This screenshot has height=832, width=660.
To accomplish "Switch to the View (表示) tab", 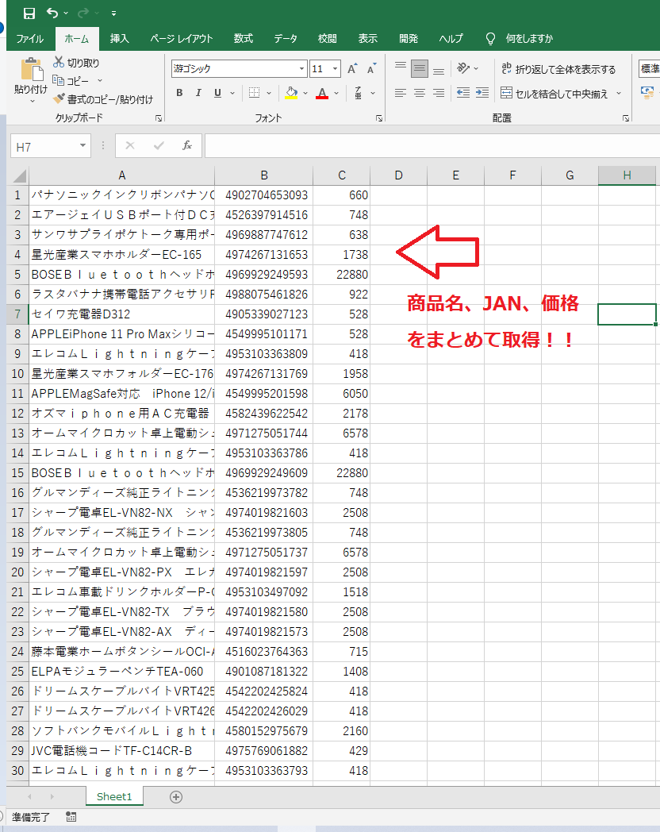I will (367, 39).
